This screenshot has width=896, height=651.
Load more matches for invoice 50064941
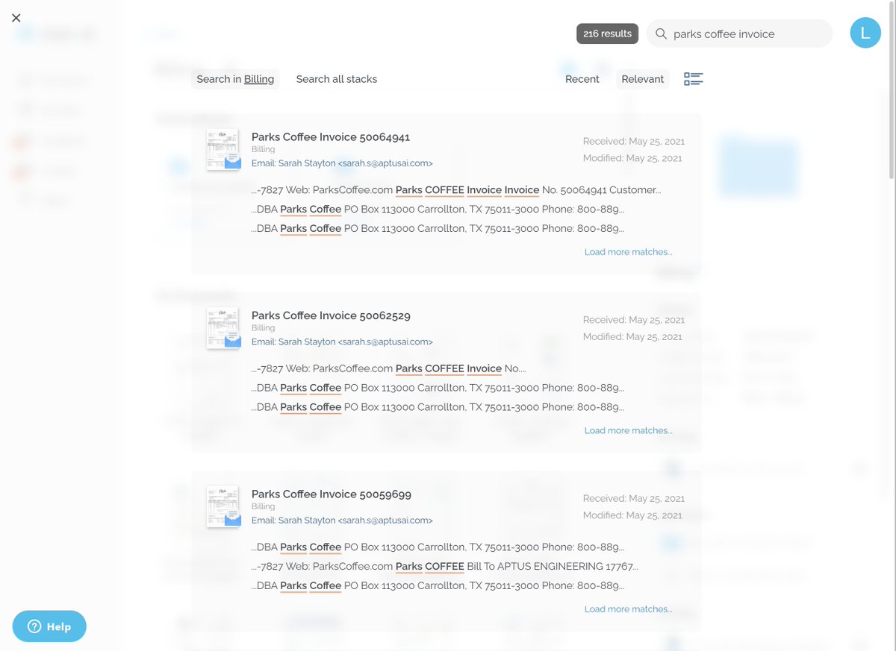628,252
